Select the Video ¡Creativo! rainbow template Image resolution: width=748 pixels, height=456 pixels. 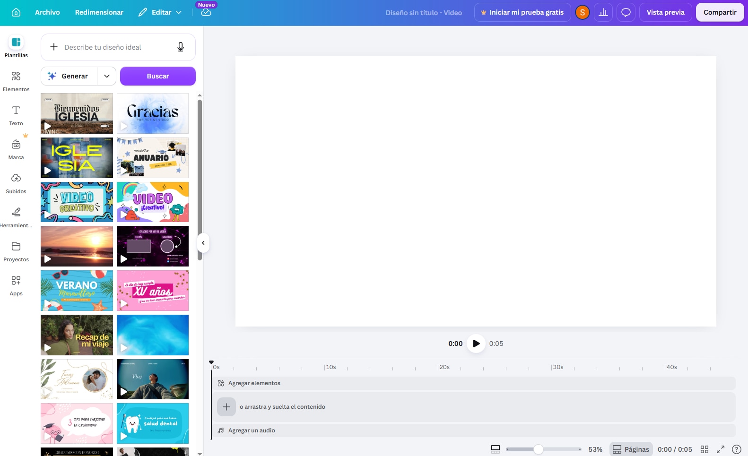(153, 202)
